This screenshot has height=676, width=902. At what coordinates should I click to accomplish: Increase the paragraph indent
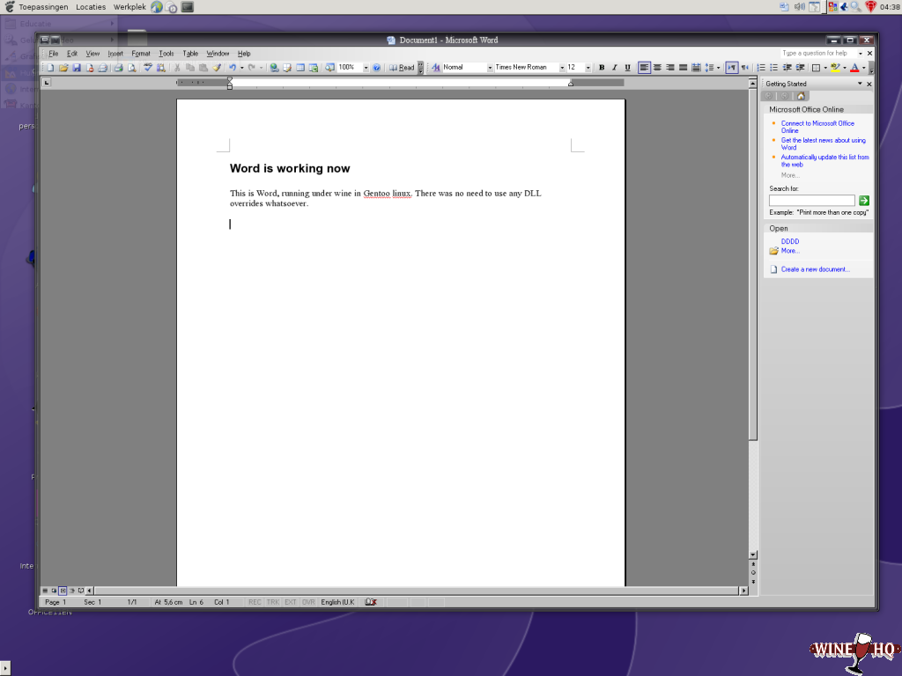(800, 68)
